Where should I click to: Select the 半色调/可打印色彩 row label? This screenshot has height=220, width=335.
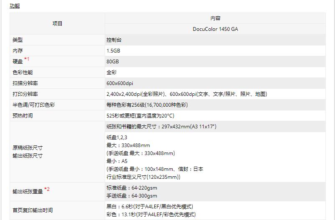(x=34, y=105)
